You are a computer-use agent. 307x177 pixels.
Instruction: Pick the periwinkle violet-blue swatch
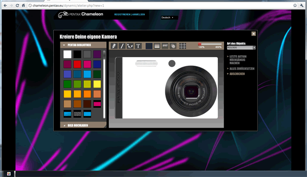point(67,74)
